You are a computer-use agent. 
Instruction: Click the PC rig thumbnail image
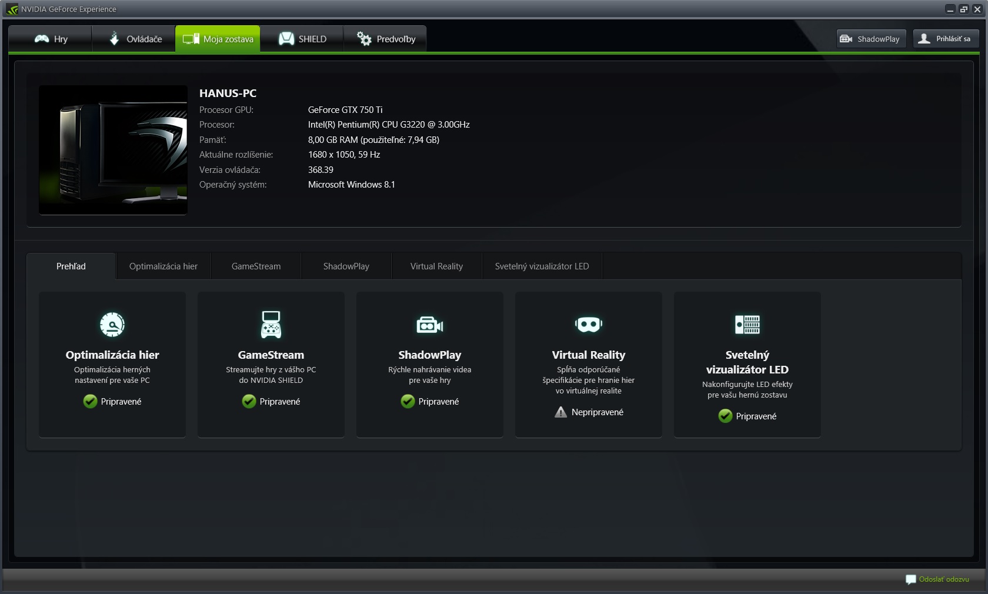(113, 150)
